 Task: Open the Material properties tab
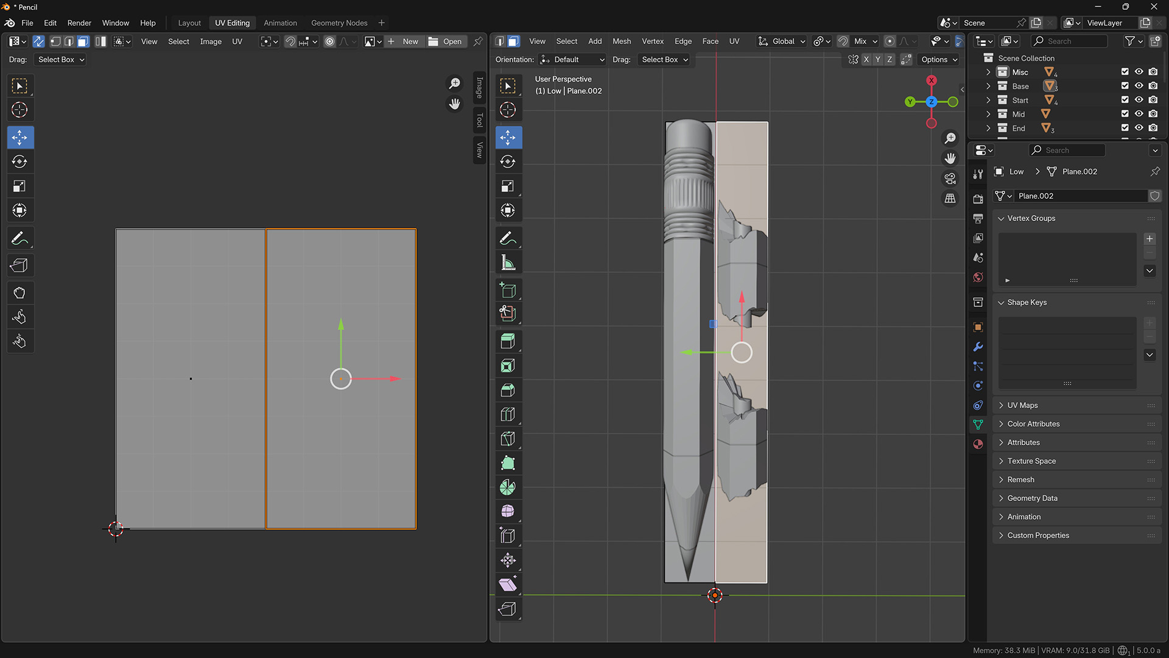coord(978,444)
